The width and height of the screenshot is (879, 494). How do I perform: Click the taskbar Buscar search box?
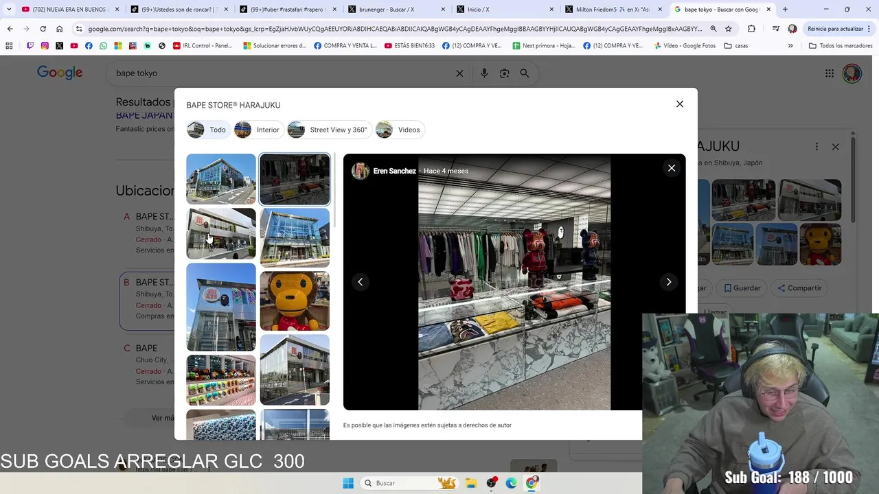(x=409, y=483)
